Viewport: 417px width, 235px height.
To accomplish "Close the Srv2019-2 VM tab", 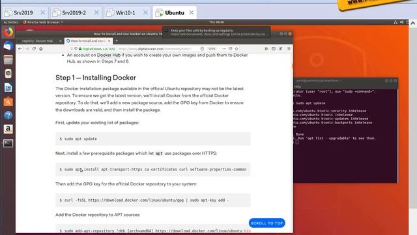I will click(96, 12).
